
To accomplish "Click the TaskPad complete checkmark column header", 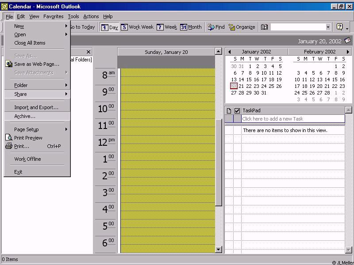I will click(237, 110).
